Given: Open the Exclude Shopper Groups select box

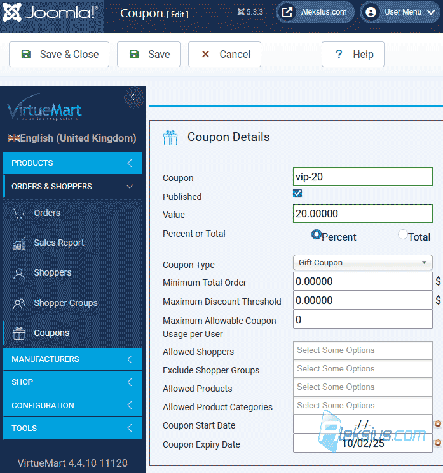Looking at the screenshot, I should pos(363,369).
